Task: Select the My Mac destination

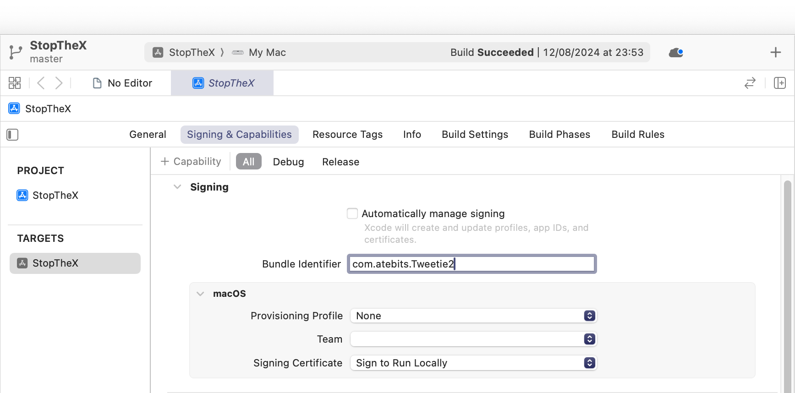Action: pos(259,52)
